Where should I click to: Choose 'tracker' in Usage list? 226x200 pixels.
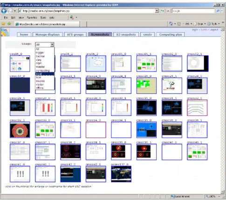click(45, 56)
